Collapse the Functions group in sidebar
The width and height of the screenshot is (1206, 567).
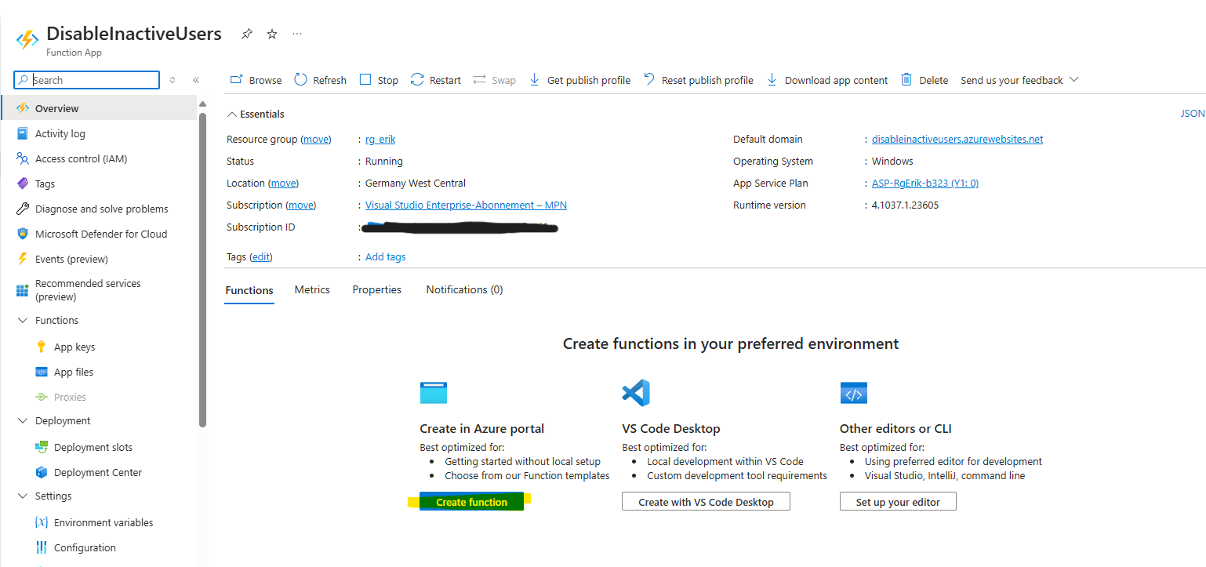(22, 320)
